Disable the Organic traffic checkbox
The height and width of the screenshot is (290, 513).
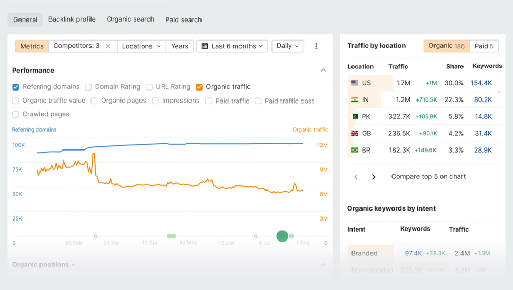pos(199,87)
